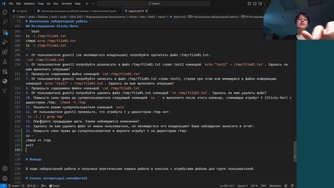Open the View menu

[x=41, y=4]
